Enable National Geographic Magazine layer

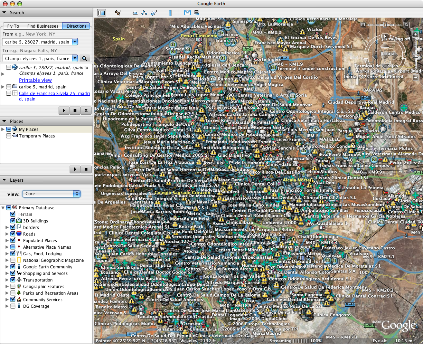pyautogui.click(x=13, y=260)
